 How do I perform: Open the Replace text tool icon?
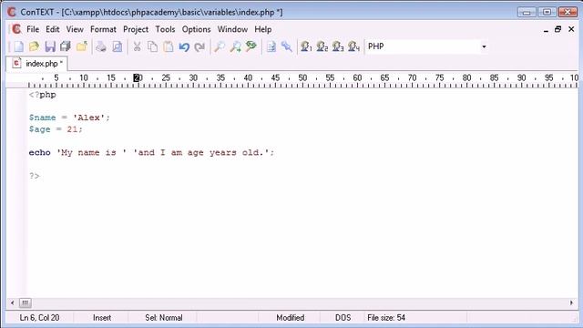(251, 46)
